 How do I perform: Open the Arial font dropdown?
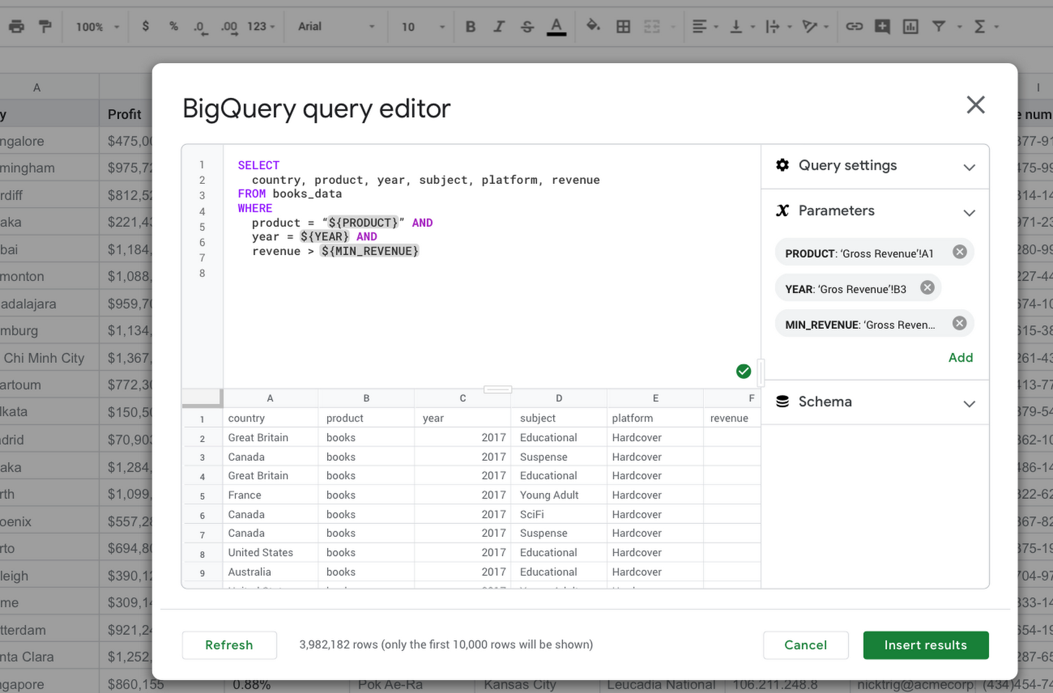[336, 27]
